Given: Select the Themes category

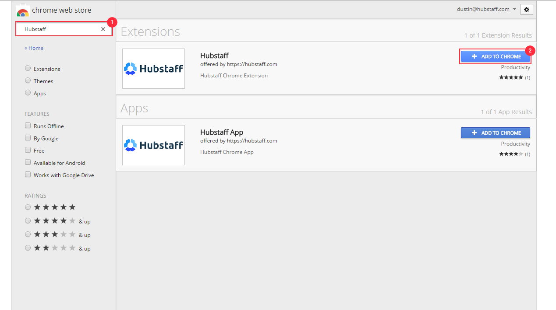Looking at the screenshot, I should 28,81.
